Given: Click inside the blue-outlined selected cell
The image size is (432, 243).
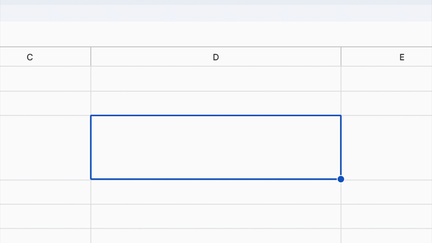Looking at the screenshot, I should click(216, 147).
